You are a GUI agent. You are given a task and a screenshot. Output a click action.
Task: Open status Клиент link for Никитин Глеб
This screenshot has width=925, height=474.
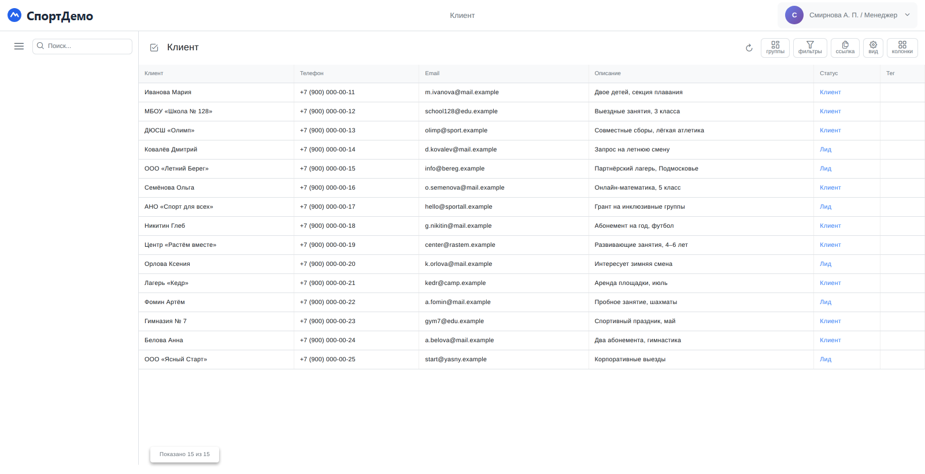coord(830,226)
